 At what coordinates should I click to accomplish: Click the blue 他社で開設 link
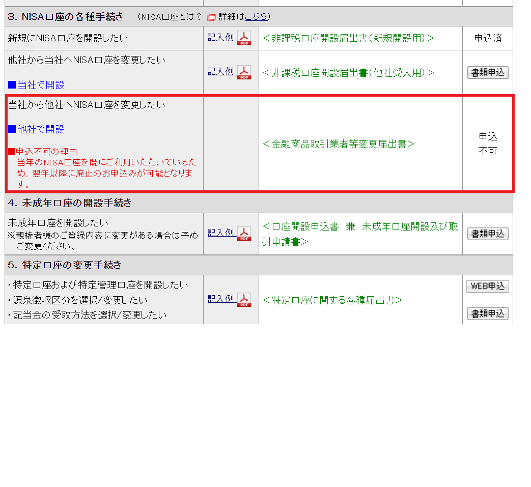[41, 129]
